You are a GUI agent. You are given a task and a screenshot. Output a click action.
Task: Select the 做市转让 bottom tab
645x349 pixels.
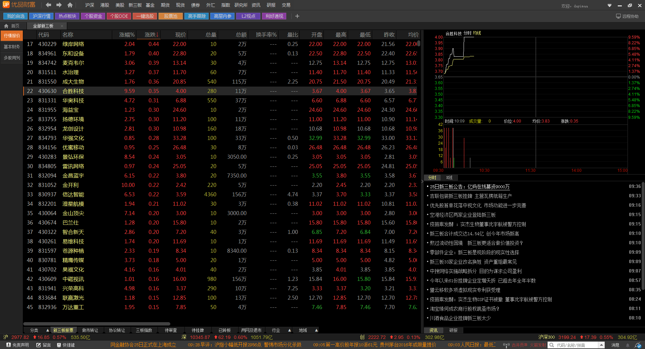(90, 330)
